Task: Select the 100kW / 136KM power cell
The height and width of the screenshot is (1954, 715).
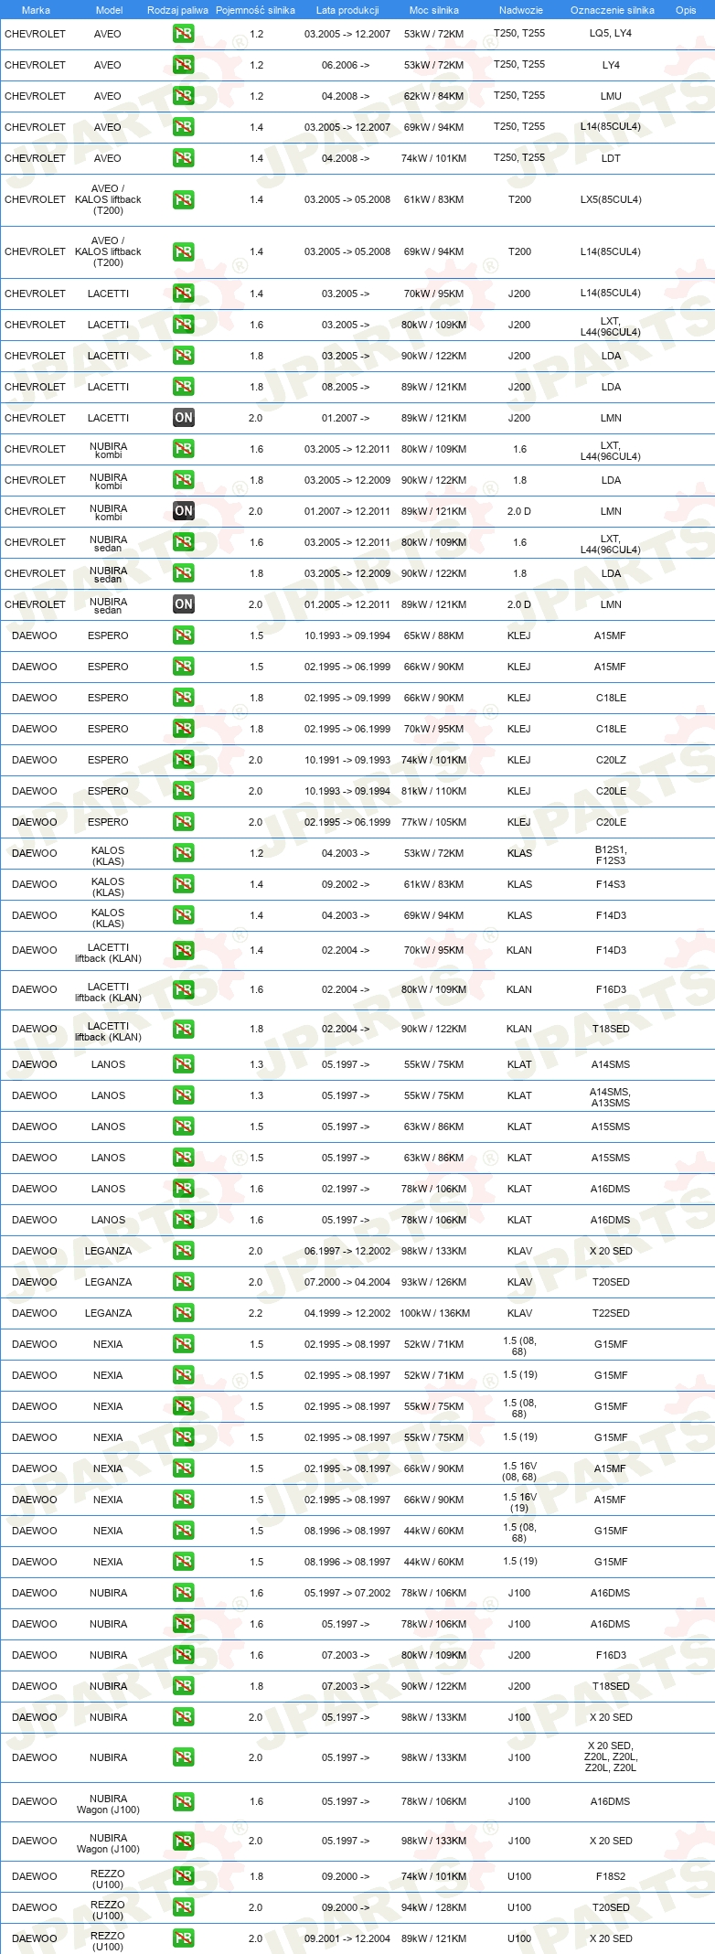Action: 434,1313
